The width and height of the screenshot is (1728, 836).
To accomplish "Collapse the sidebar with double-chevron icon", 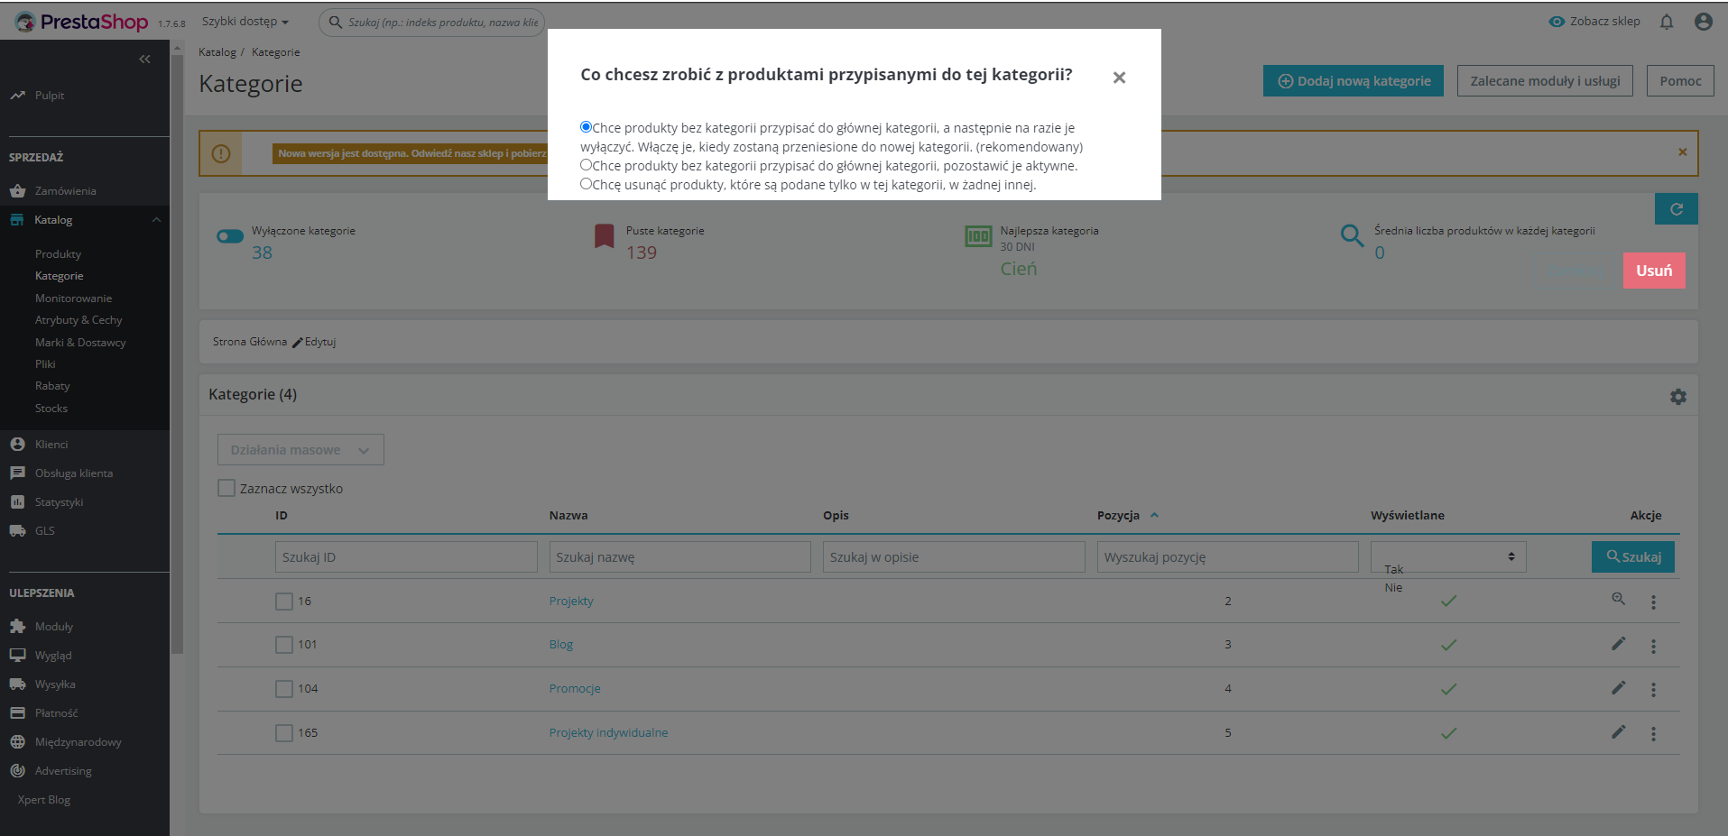I will tap(144, 60).
